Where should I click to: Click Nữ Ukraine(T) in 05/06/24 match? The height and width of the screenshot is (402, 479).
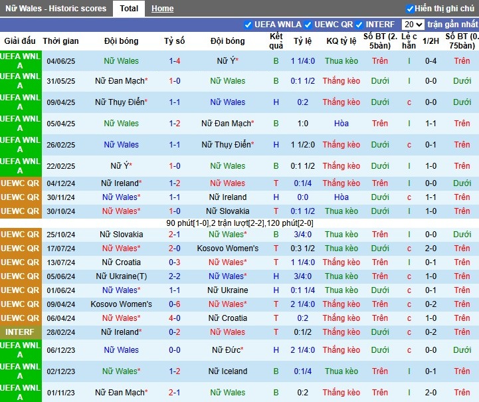tap(122, 276)
